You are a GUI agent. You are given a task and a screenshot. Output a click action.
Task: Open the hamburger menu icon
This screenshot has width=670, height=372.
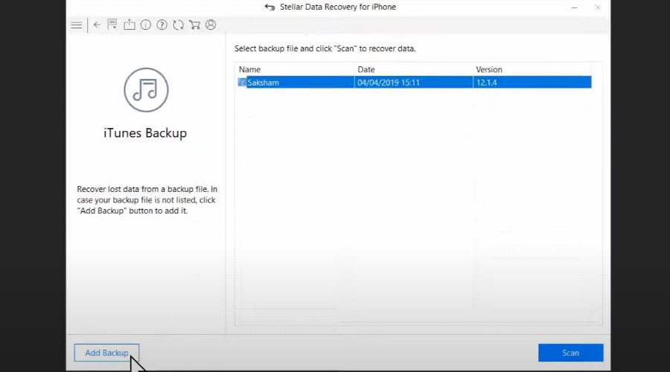77,25
